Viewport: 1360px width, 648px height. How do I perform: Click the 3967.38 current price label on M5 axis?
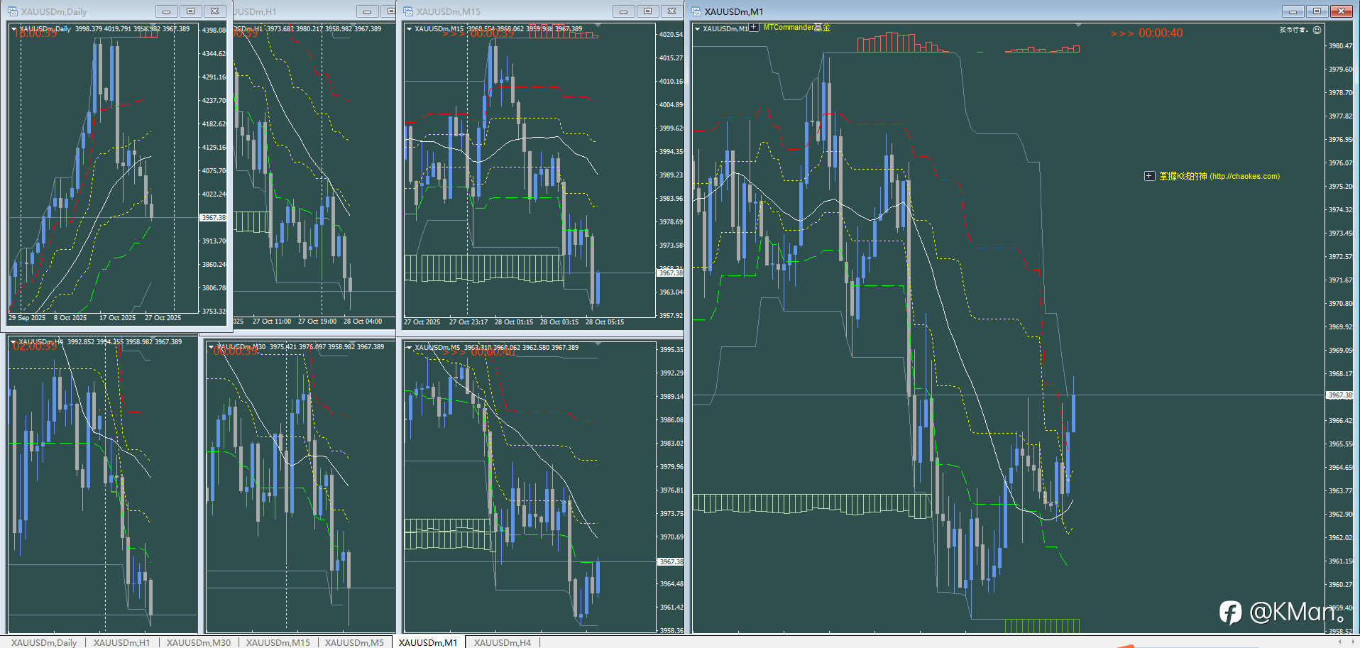[x=670, y=562]
